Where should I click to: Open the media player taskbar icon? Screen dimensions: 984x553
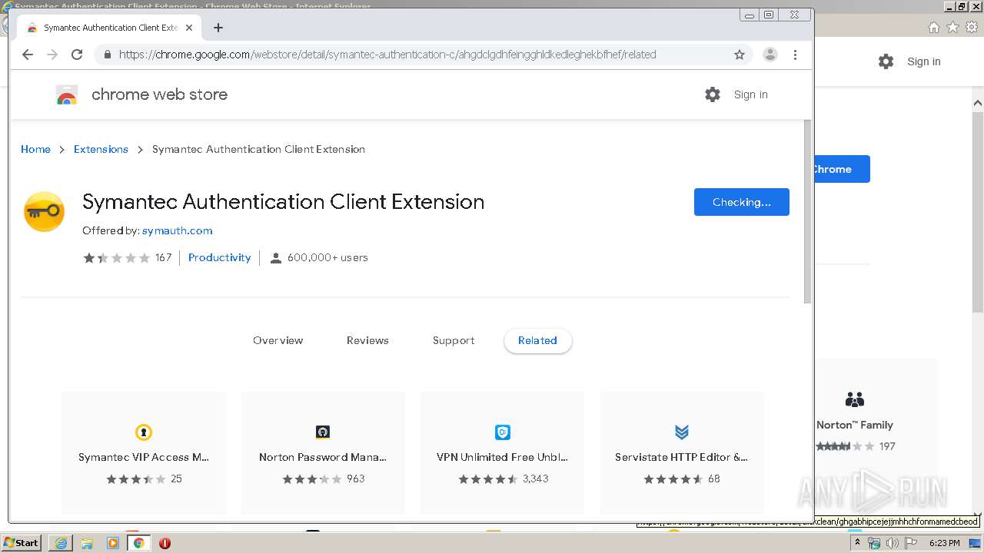[x=113, y=543]
